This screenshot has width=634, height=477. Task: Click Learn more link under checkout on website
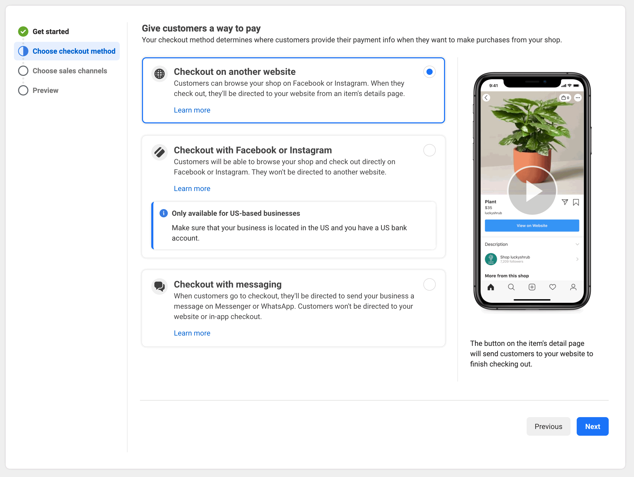(192, 110)
